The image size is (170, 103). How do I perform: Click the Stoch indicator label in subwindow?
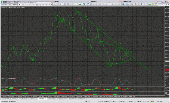(x=8, y=78)
